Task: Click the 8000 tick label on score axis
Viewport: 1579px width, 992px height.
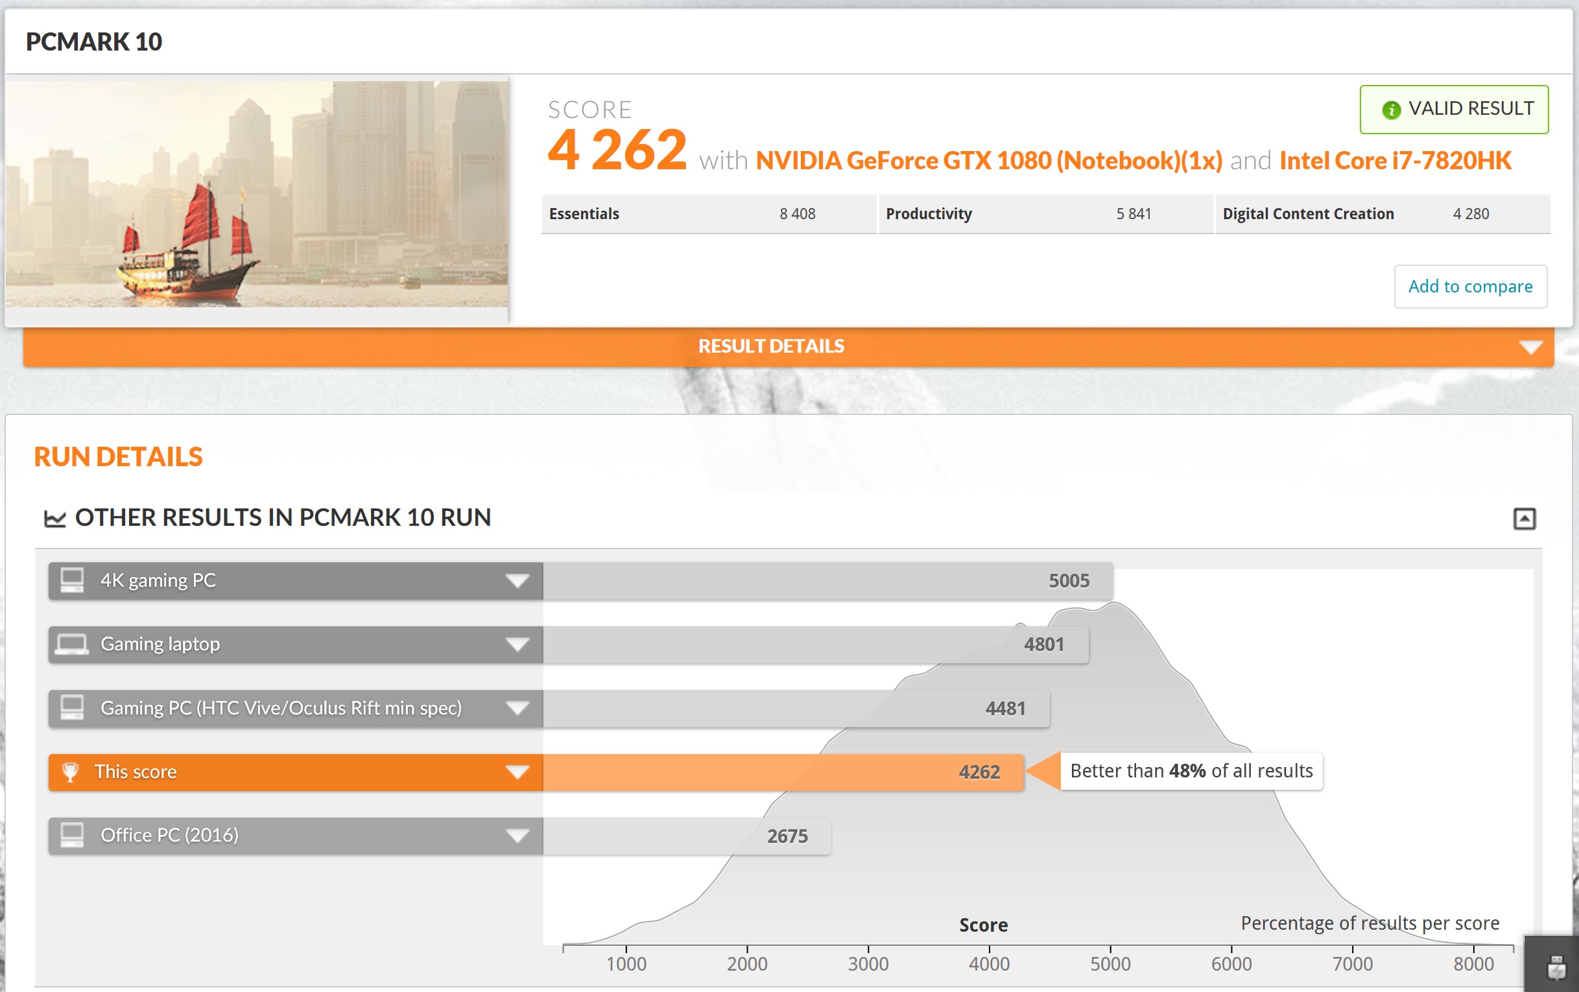Action: [1473, 964]
